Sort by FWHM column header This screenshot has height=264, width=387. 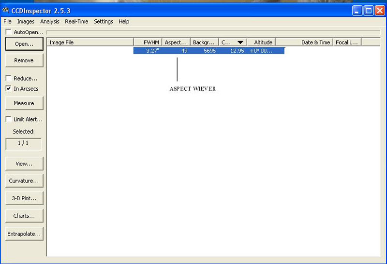148,42
